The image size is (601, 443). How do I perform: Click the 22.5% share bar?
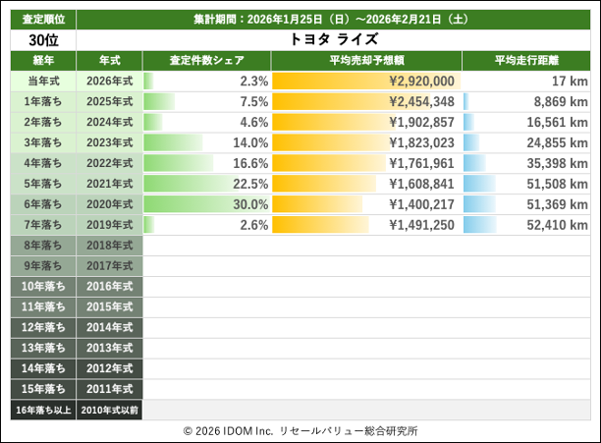pos(206,184)
